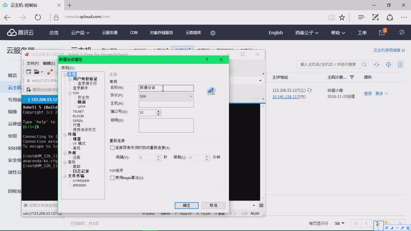Click the browser back arrow
The image size is (411, 231).
click(7, 17)
